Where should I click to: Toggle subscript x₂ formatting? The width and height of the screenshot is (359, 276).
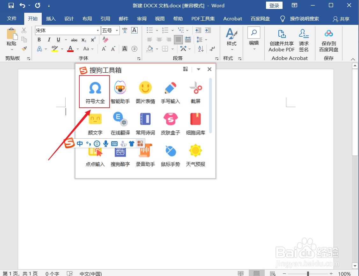(x=84, y=40)
